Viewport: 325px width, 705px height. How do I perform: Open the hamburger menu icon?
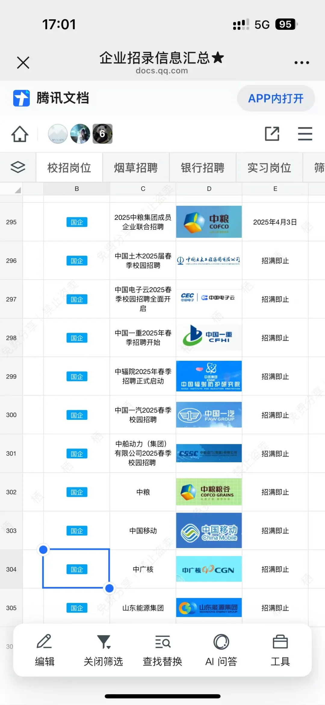coord(305,134)
